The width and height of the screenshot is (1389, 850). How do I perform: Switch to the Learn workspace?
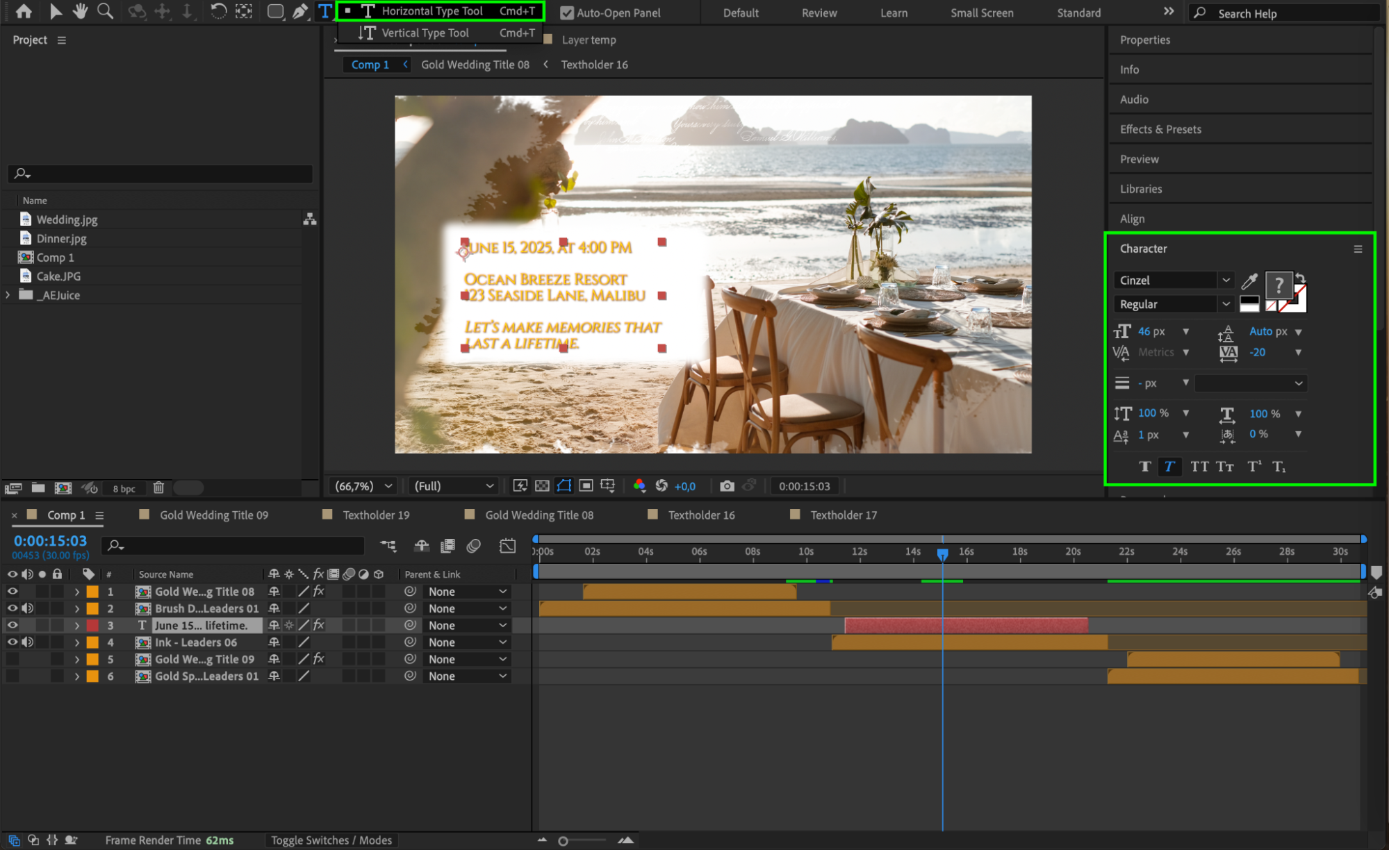point(894,12)
